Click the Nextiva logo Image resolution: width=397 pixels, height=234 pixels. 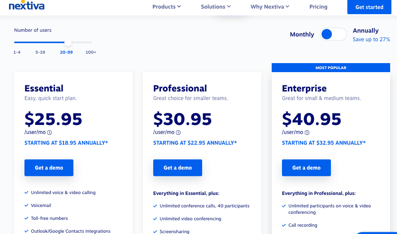(x=26, y=6)
